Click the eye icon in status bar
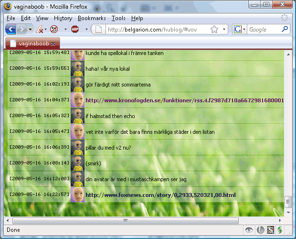This screenshot has height=239, width=296. click(249, 230)
